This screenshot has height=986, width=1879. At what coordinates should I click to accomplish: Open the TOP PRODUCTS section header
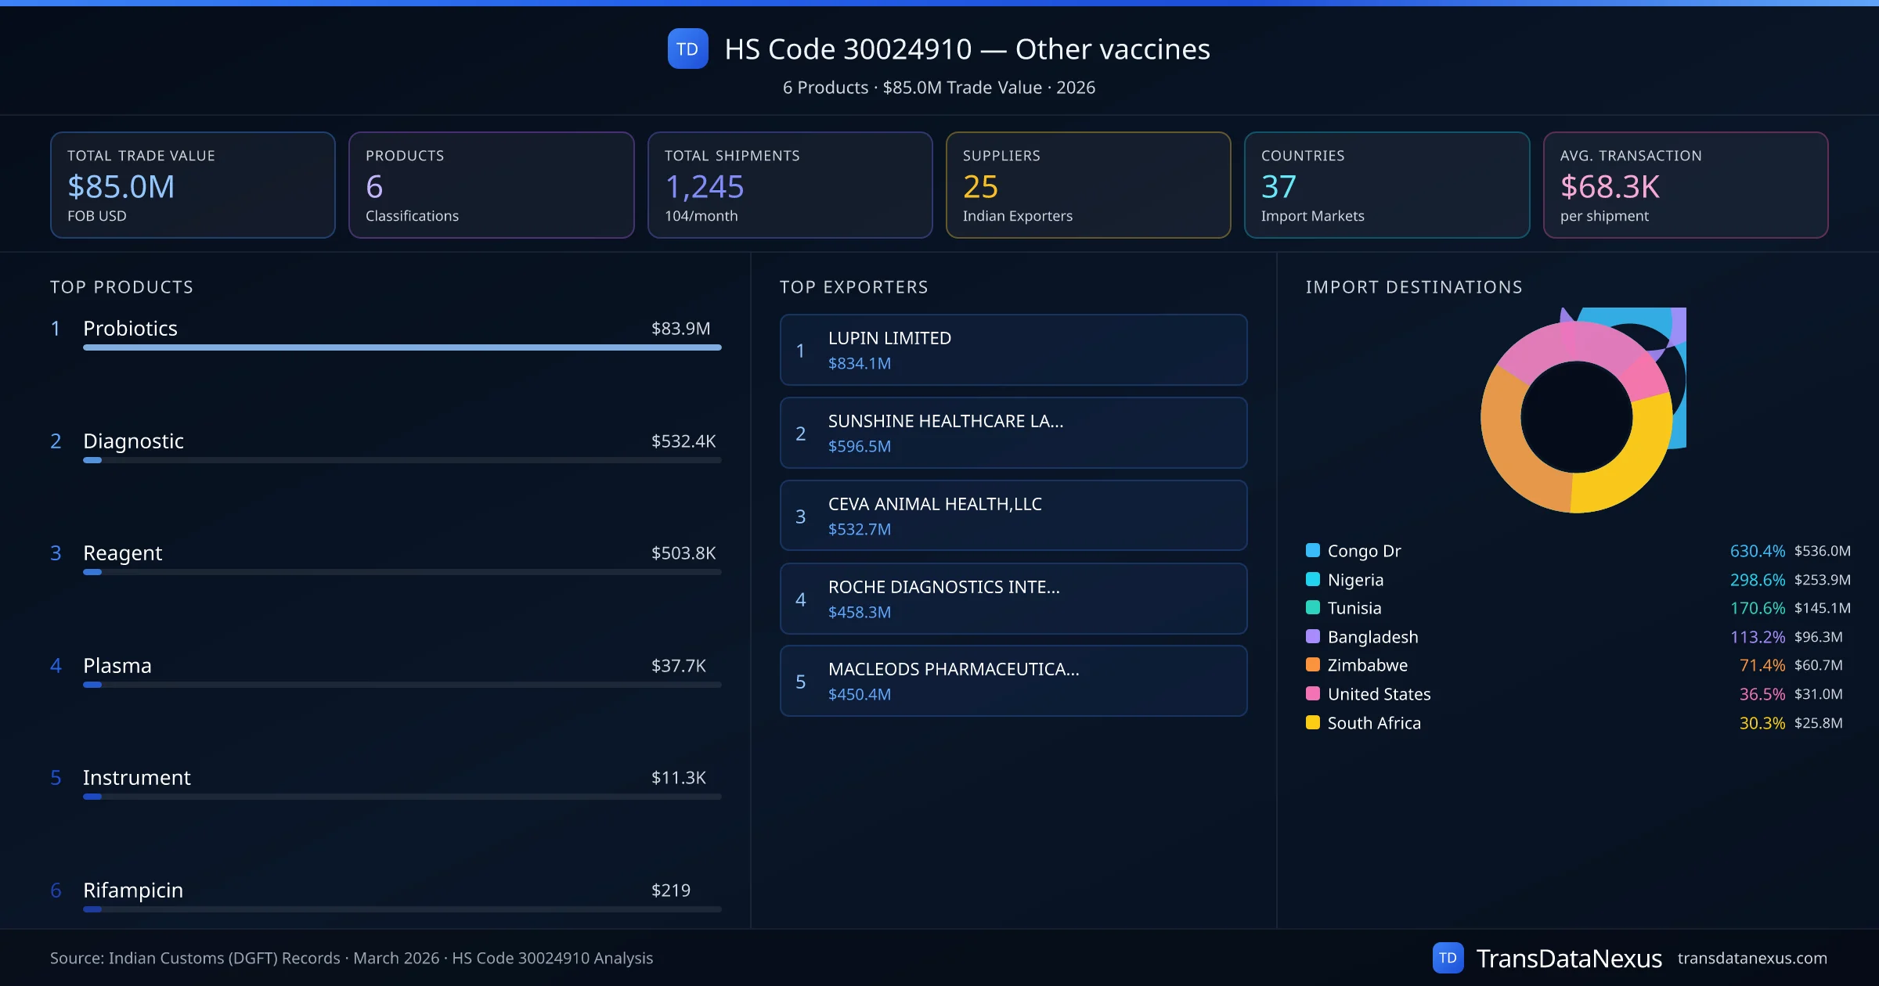[x=121, y=286]
